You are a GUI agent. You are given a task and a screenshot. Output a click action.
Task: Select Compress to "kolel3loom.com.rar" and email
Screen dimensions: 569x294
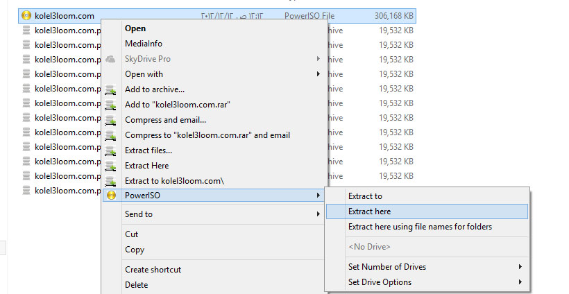tap(207, 135)
